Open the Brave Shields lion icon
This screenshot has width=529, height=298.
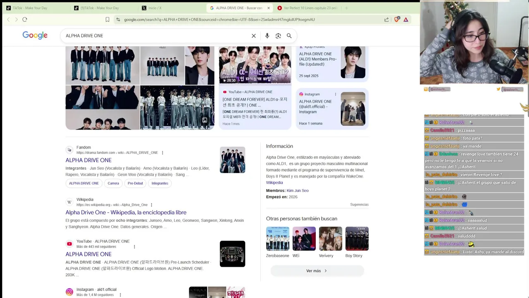[397, 19]
